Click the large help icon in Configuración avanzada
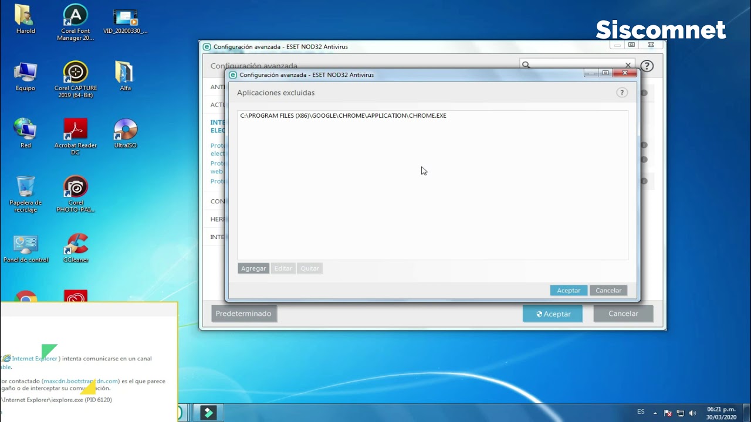The image size is (751, 422). click(647, 66)
